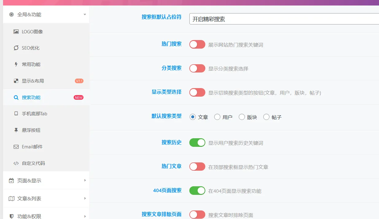Disable the 404页面搜索 toggle
Image resolution: width=379 pixels, height=219 pixels.
tap(197, 191)
